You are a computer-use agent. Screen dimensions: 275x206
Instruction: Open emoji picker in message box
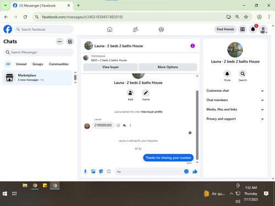pos(186,171)
